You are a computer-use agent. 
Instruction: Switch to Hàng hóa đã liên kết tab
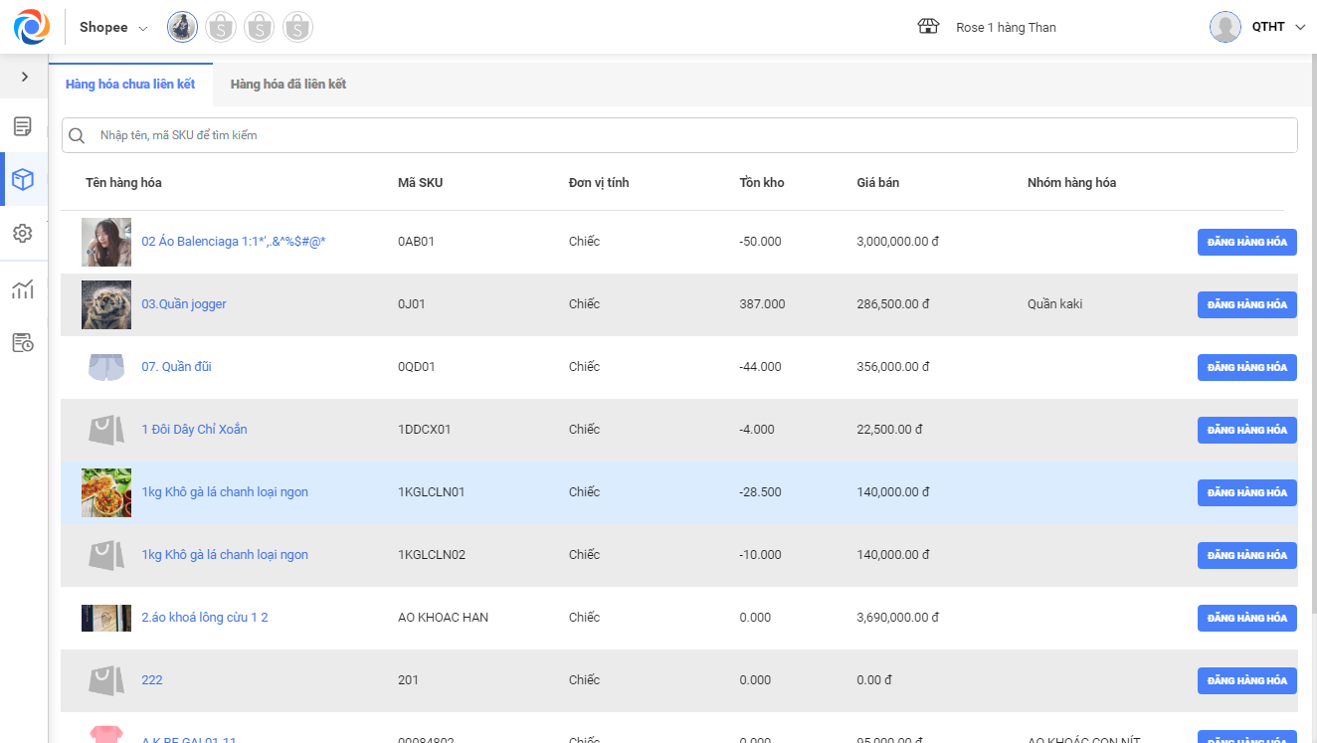point(288,85)
